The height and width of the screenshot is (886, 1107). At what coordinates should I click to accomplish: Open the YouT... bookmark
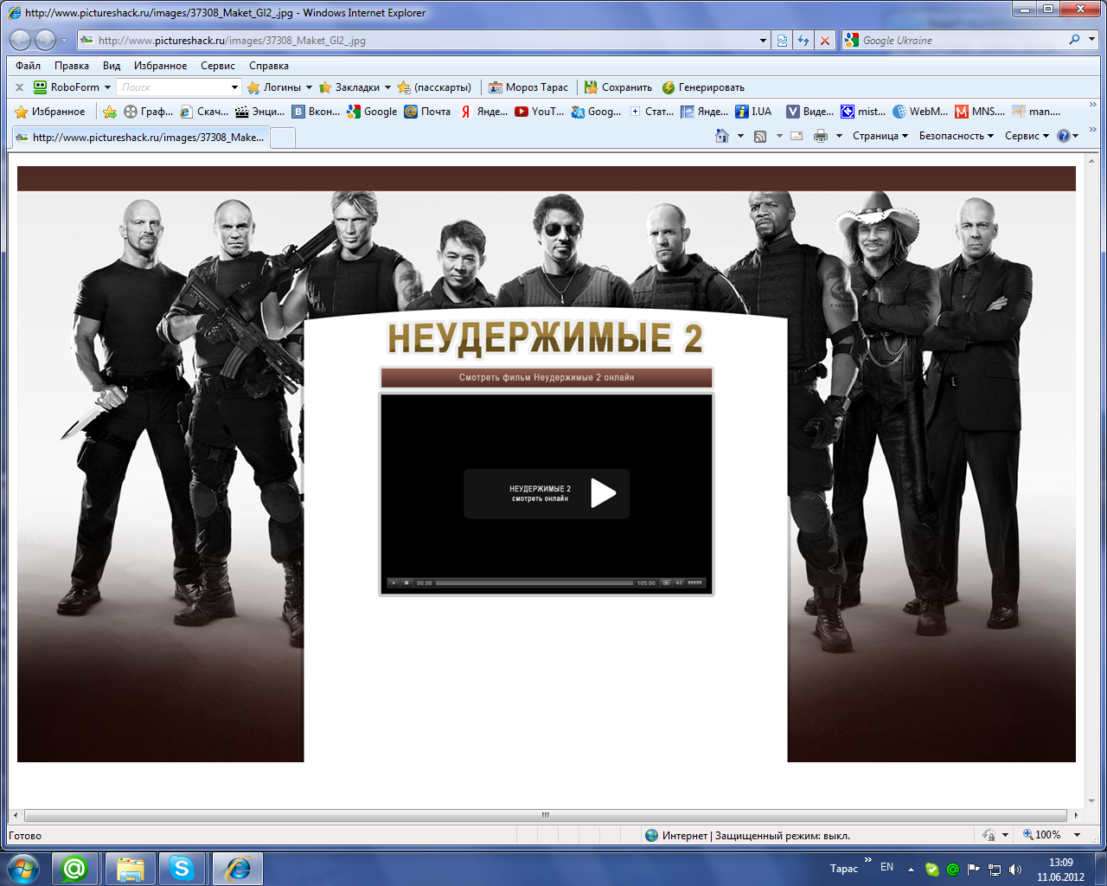point(539,112)
